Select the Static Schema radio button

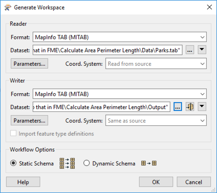(x=13, y=163)
